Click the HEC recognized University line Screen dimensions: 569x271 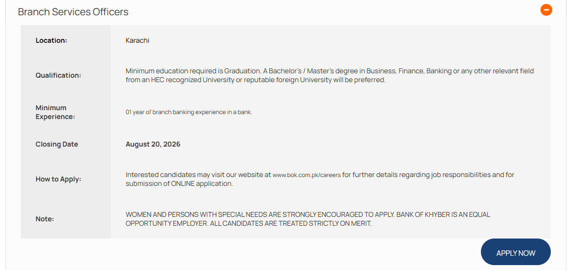pyautogui.click(x=255, y=80)
